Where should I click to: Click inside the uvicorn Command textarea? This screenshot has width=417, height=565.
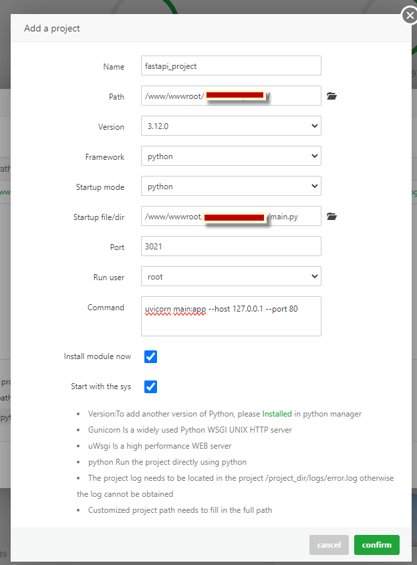[x=231, y=316]
